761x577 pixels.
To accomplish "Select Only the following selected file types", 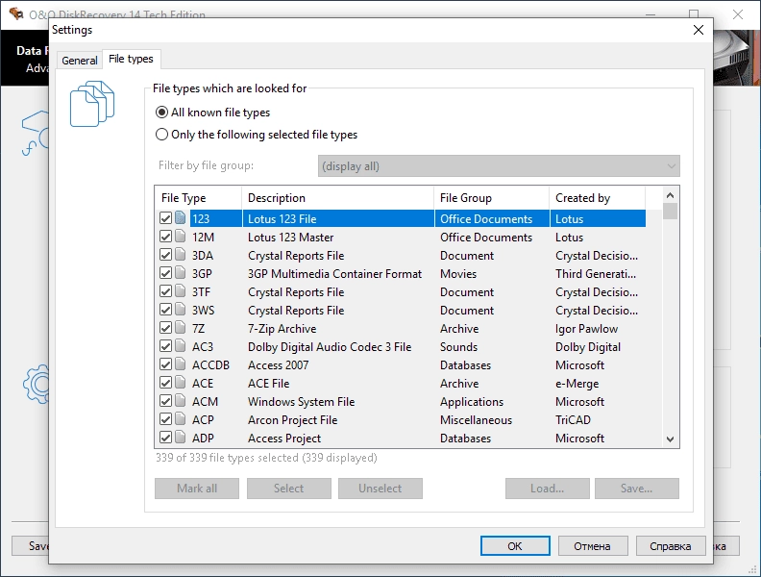I will click(x=257, y=135).
